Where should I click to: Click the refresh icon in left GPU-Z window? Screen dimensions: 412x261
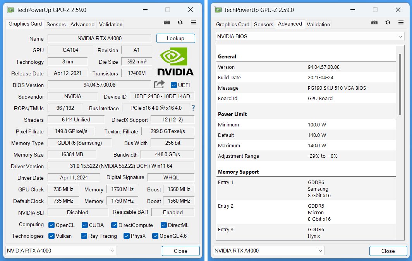[x=180, y=22]
